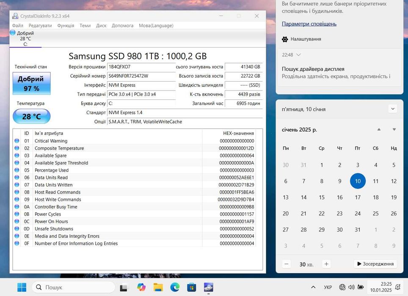This screenshot has width=408, height=296.
Task: Select the Host Write Commands row
Action: (x=134, y=199)
